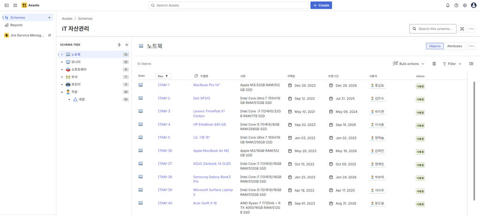Click the Search Assets field

tap(229, 5)
